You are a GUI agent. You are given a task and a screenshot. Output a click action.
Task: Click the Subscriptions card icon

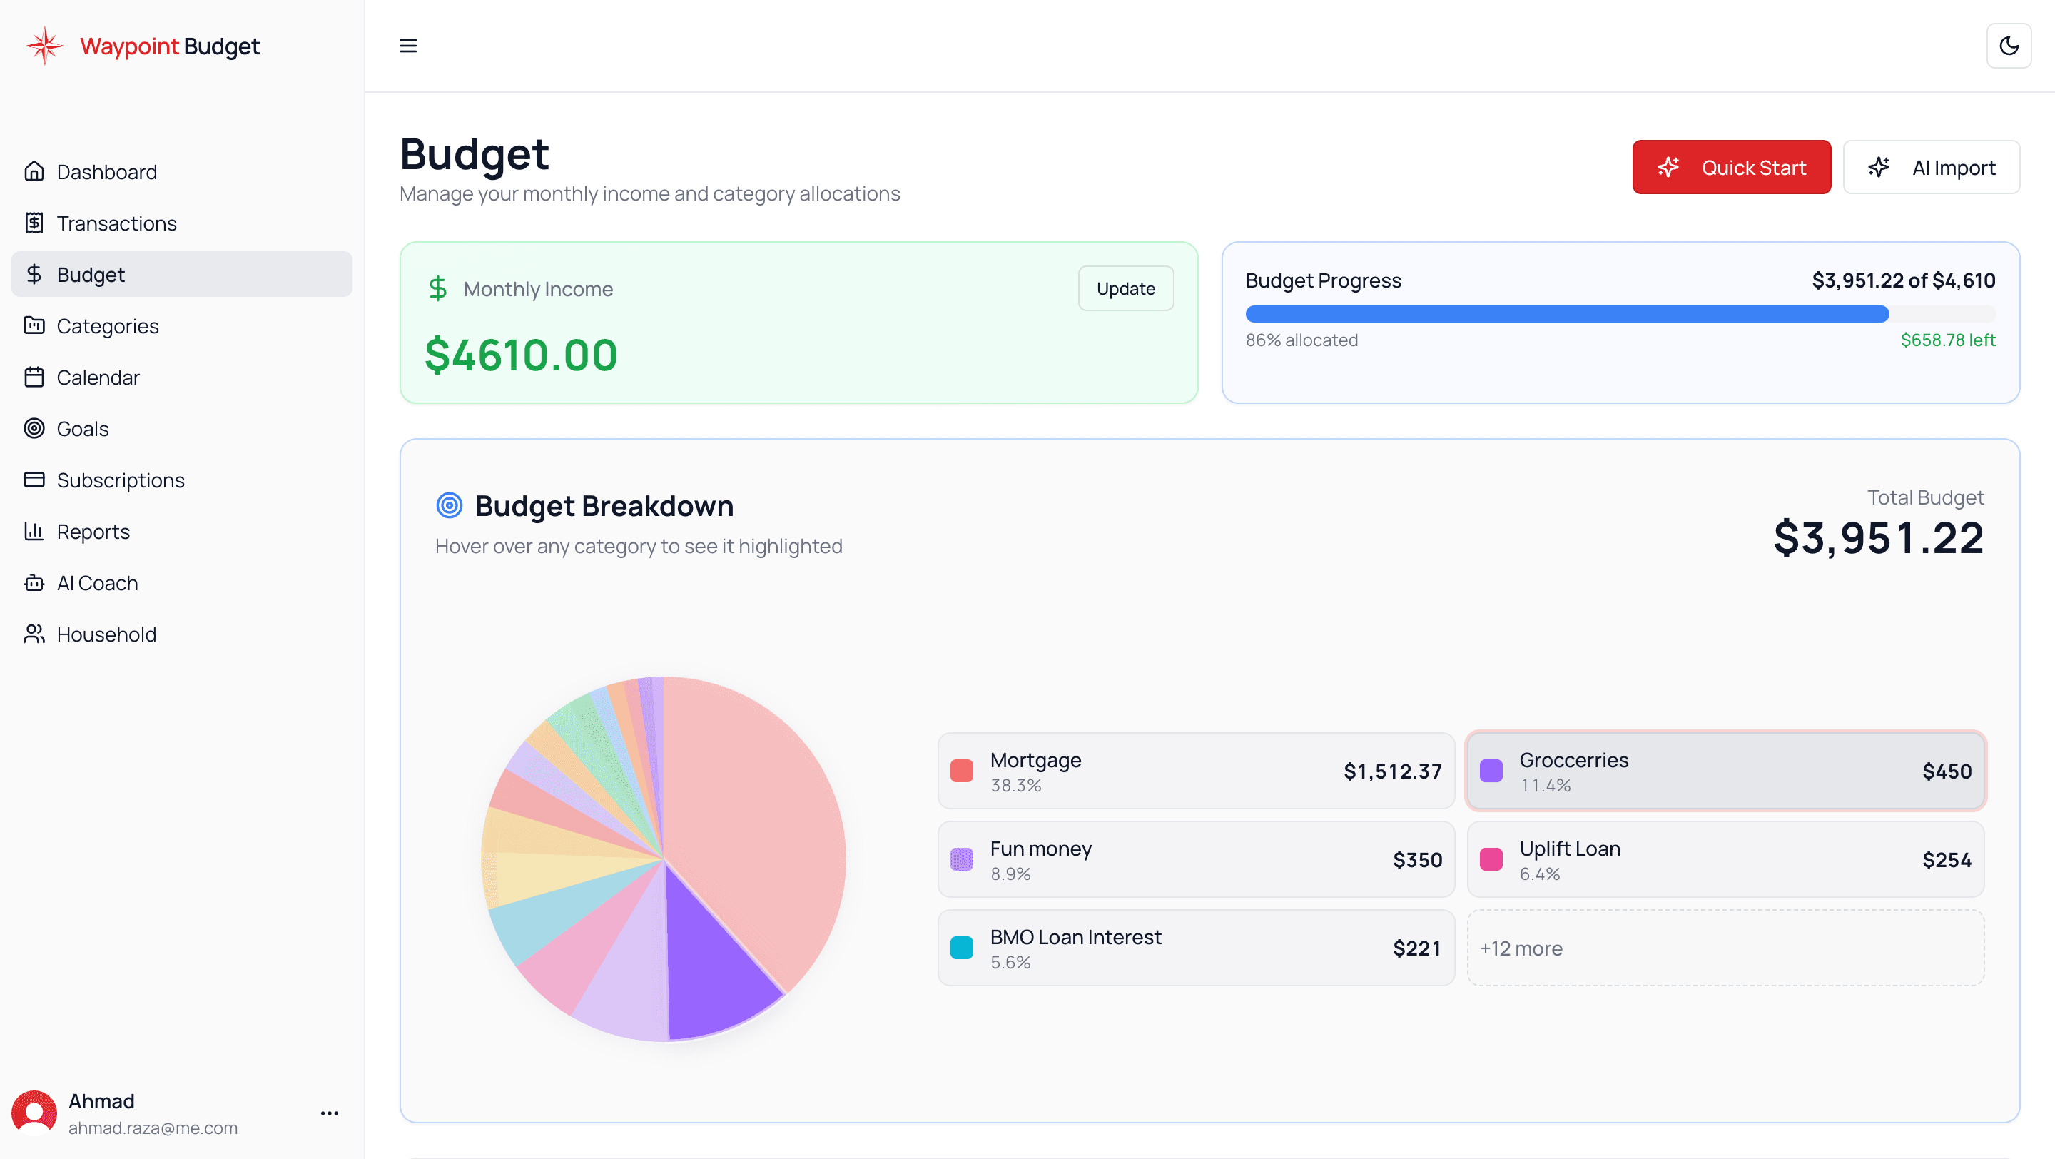(x=34, y=480)
